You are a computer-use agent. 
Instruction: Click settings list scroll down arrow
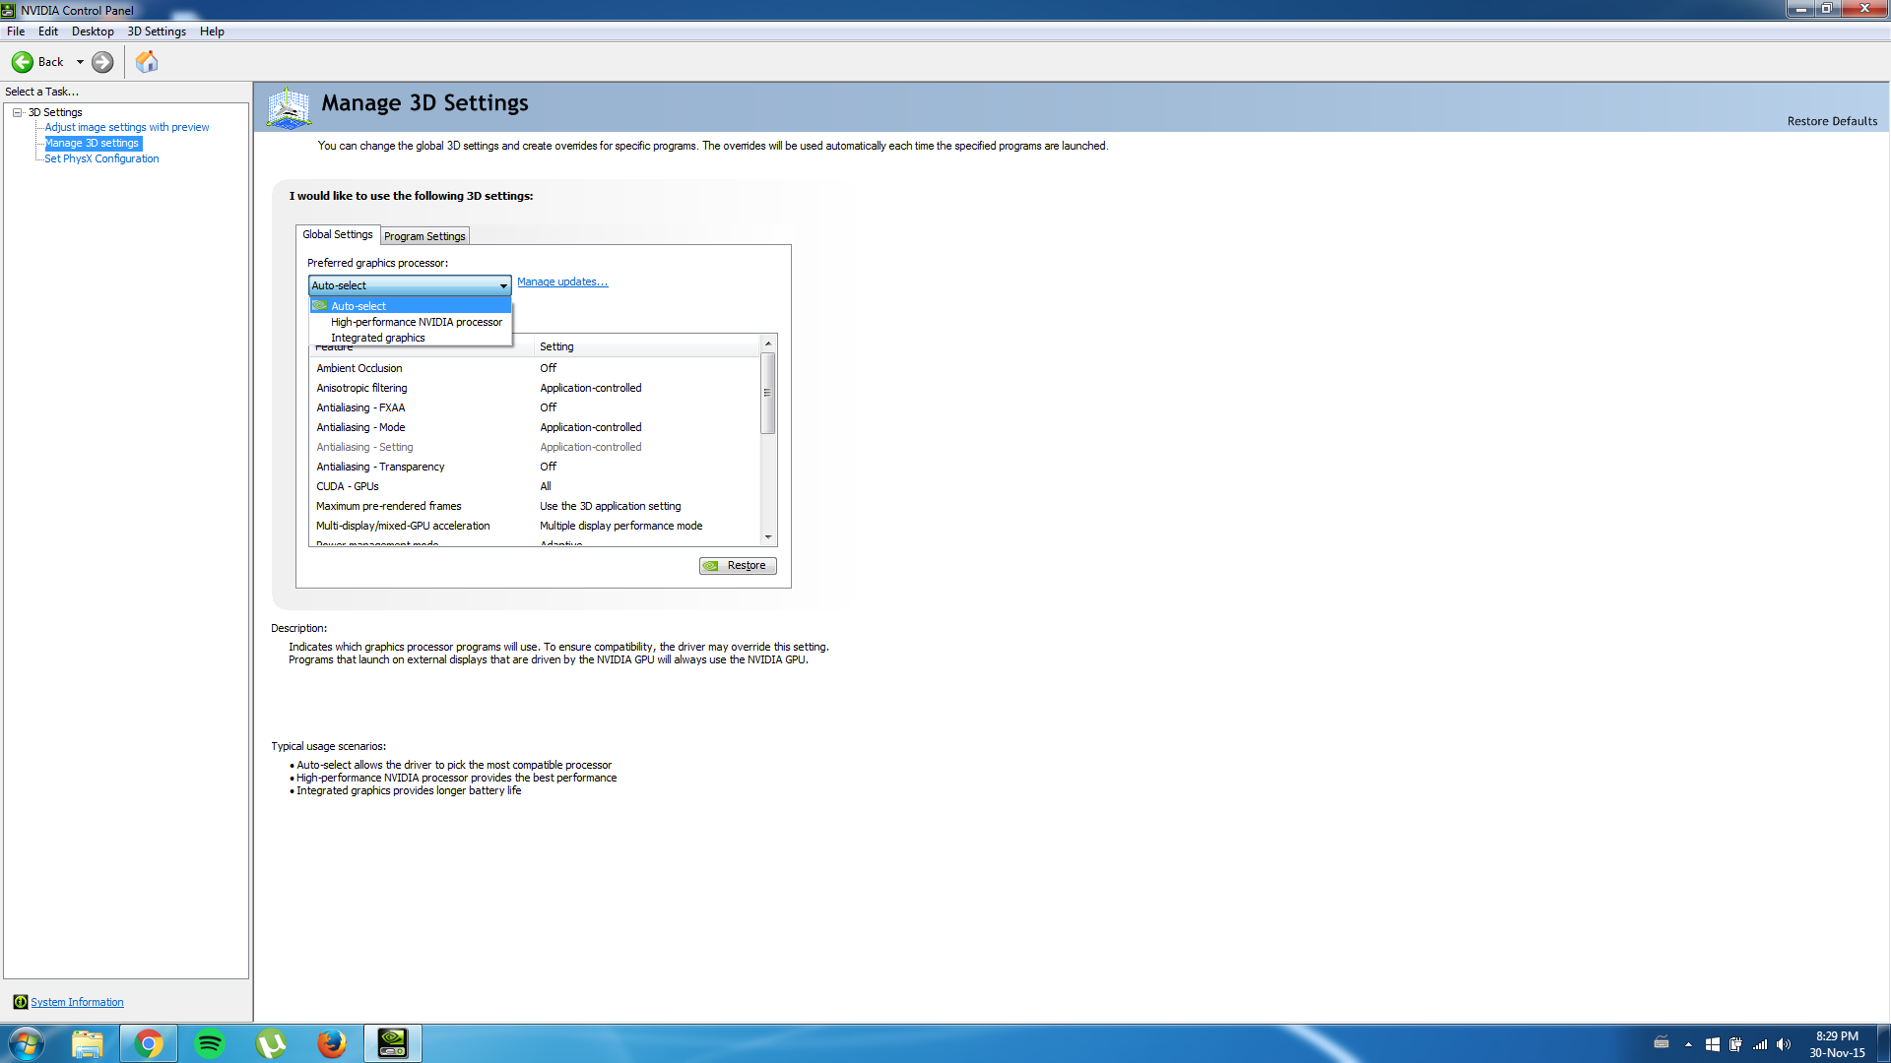point(768,537)
